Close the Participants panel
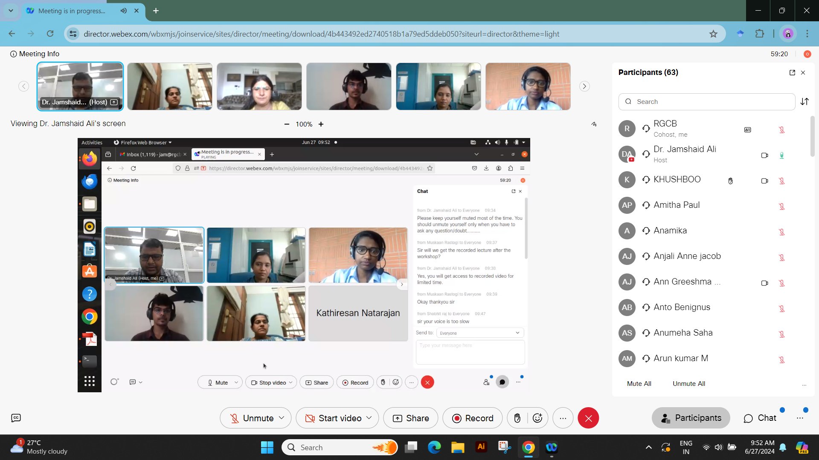Viewport: 819px width, 460px height. (x=803, y=72)
